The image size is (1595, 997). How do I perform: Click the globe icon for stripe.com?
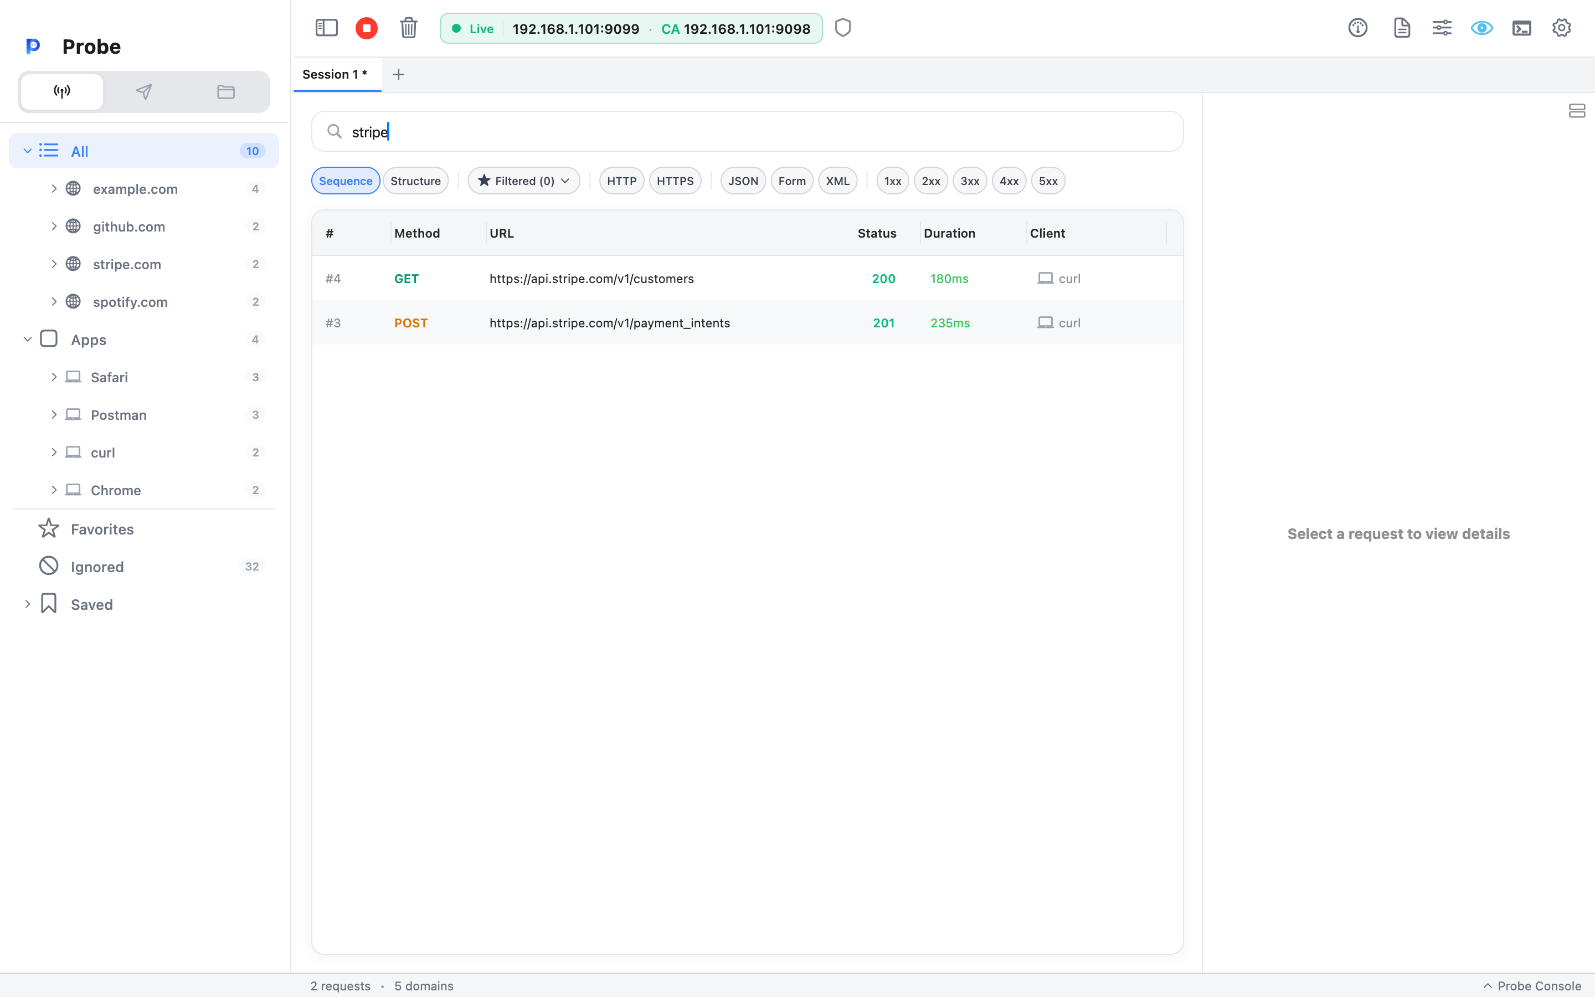click(73, 264)
